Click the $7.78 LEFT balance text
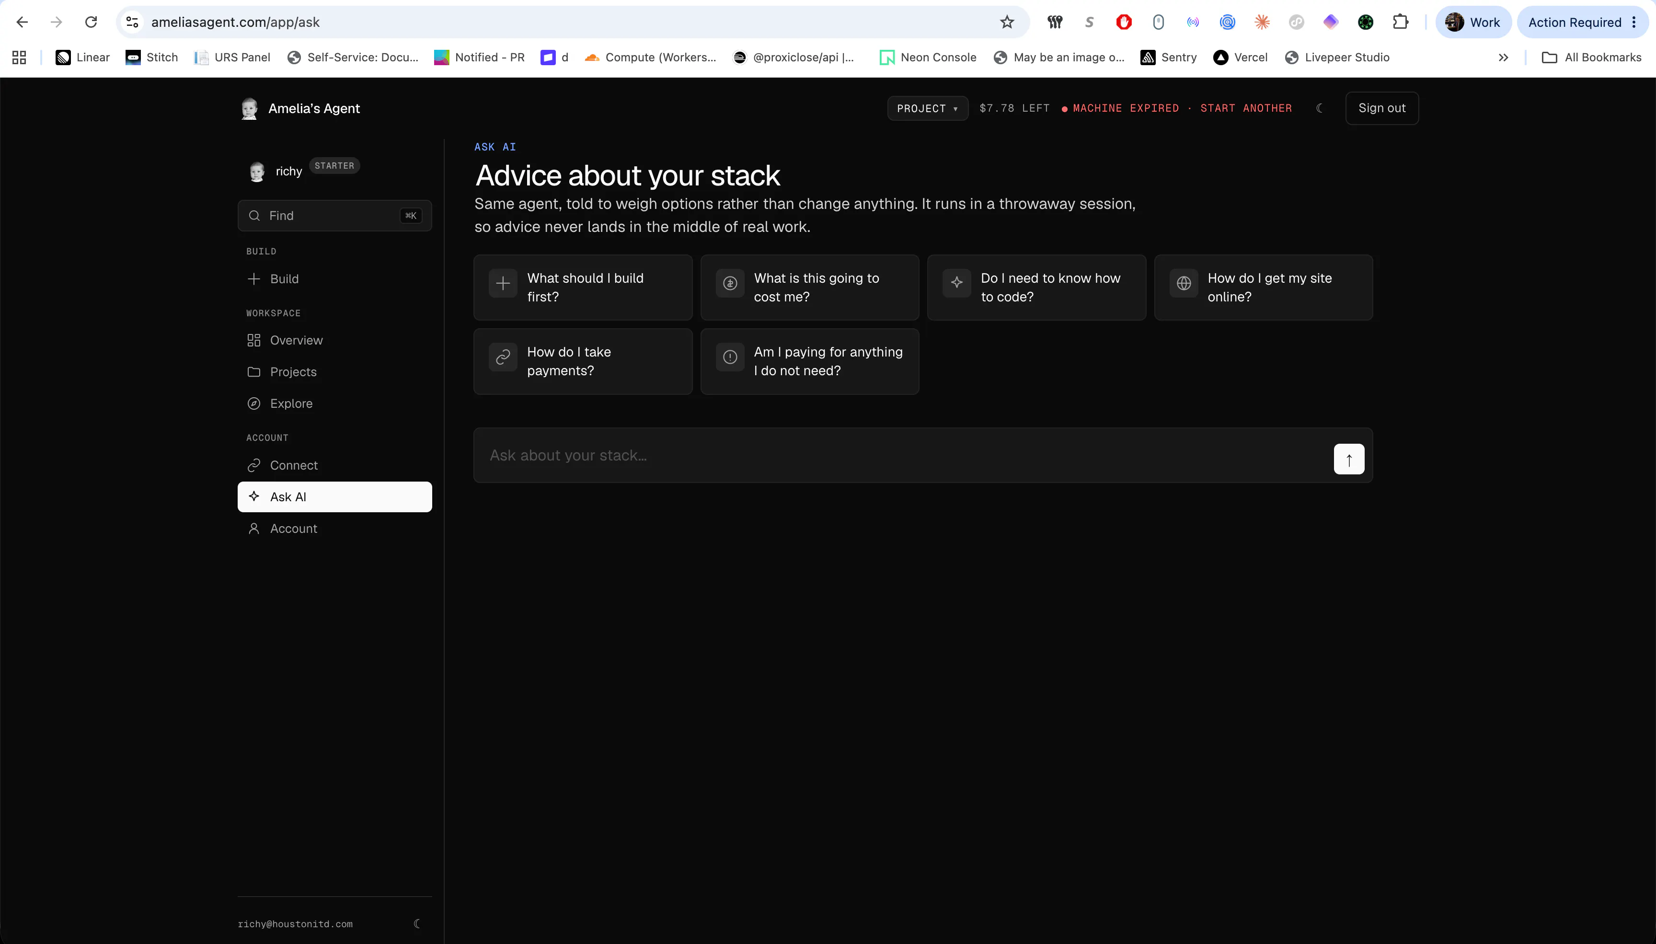 pos(1014,108)
